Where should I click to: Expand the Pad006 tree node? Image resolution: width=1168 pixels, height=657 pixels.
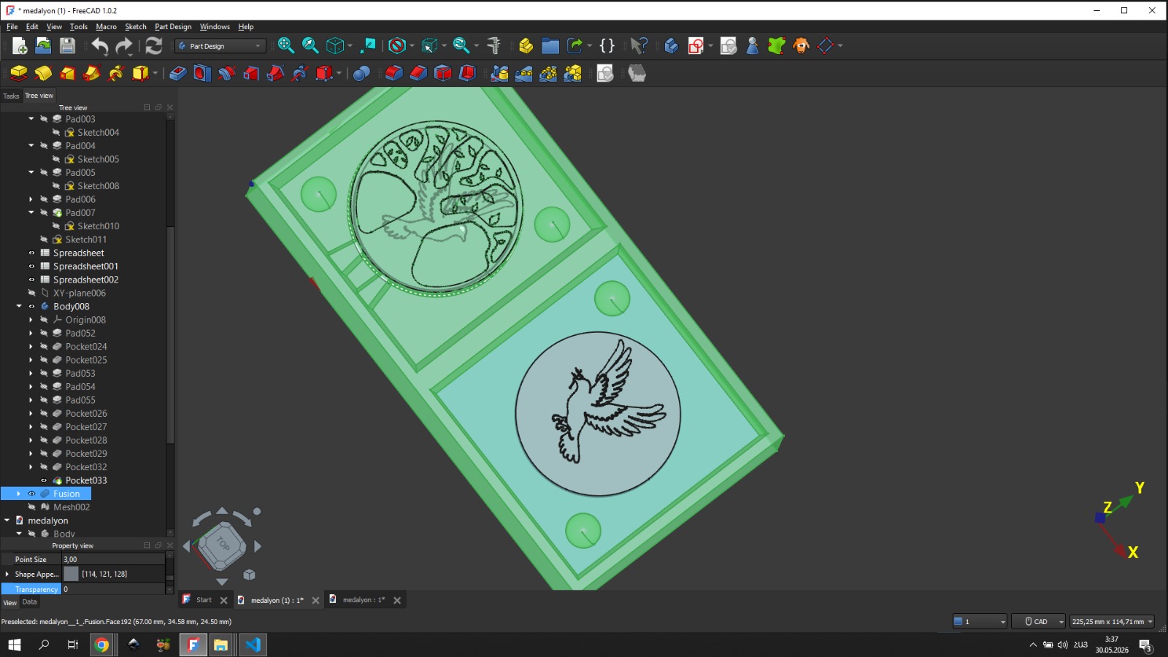point(31,199)
